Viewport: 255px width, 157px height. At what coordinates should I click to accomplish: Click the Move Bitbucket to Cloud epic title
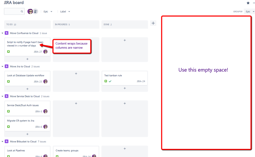point(23,141)
